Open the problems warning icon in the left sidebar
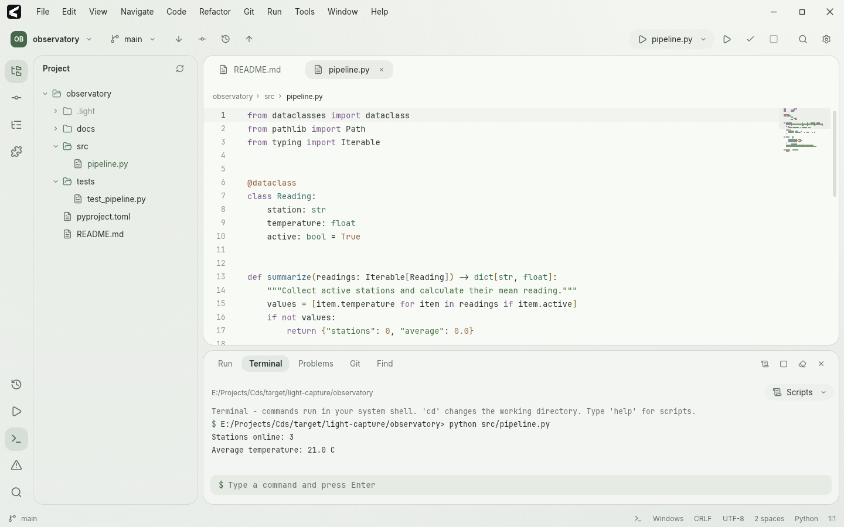This screenshot has width=844, height=527. coord(16,466)
